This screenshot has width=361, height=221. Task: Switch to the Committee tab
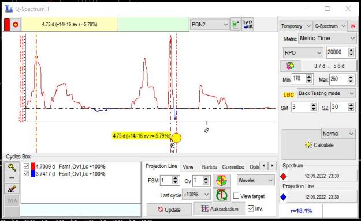pos(233,167)
